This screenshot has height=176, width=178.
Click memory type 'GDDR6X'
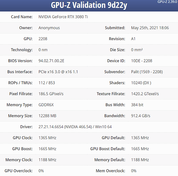[46, 105]
